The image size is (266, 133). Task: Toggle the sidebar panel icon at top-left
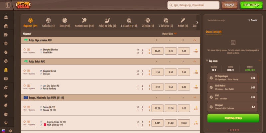[8, 5]
